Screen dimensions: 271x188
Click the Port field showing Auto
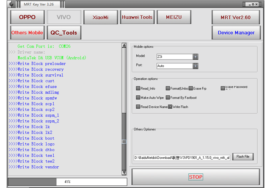pos(175,66)
